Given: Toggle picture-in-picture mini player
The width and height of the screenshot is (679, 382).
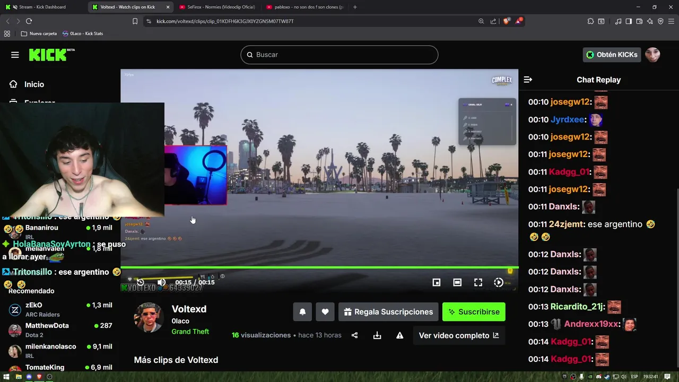Looking at the screenshot, I should 437,282.
